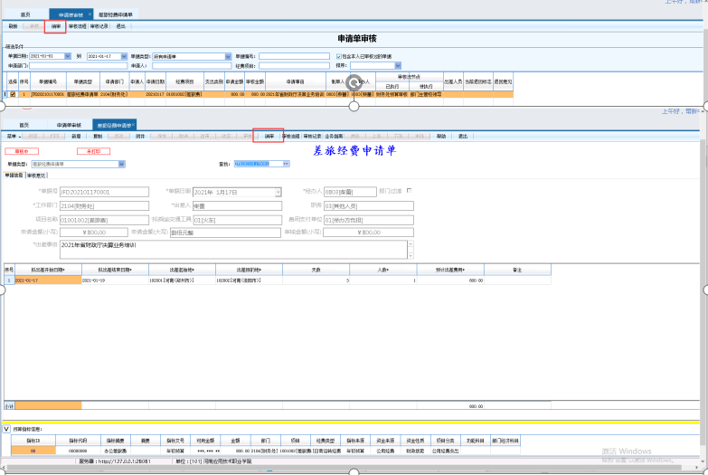Click the 拟出差结束日期 cell 2021-01-19

115,280
